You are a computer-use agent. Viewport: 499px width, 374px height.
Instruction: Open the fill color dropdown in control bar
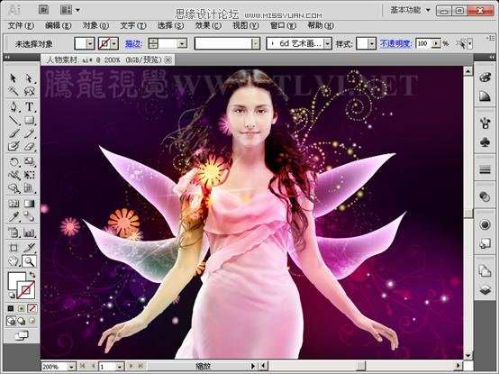click(91, 43)
